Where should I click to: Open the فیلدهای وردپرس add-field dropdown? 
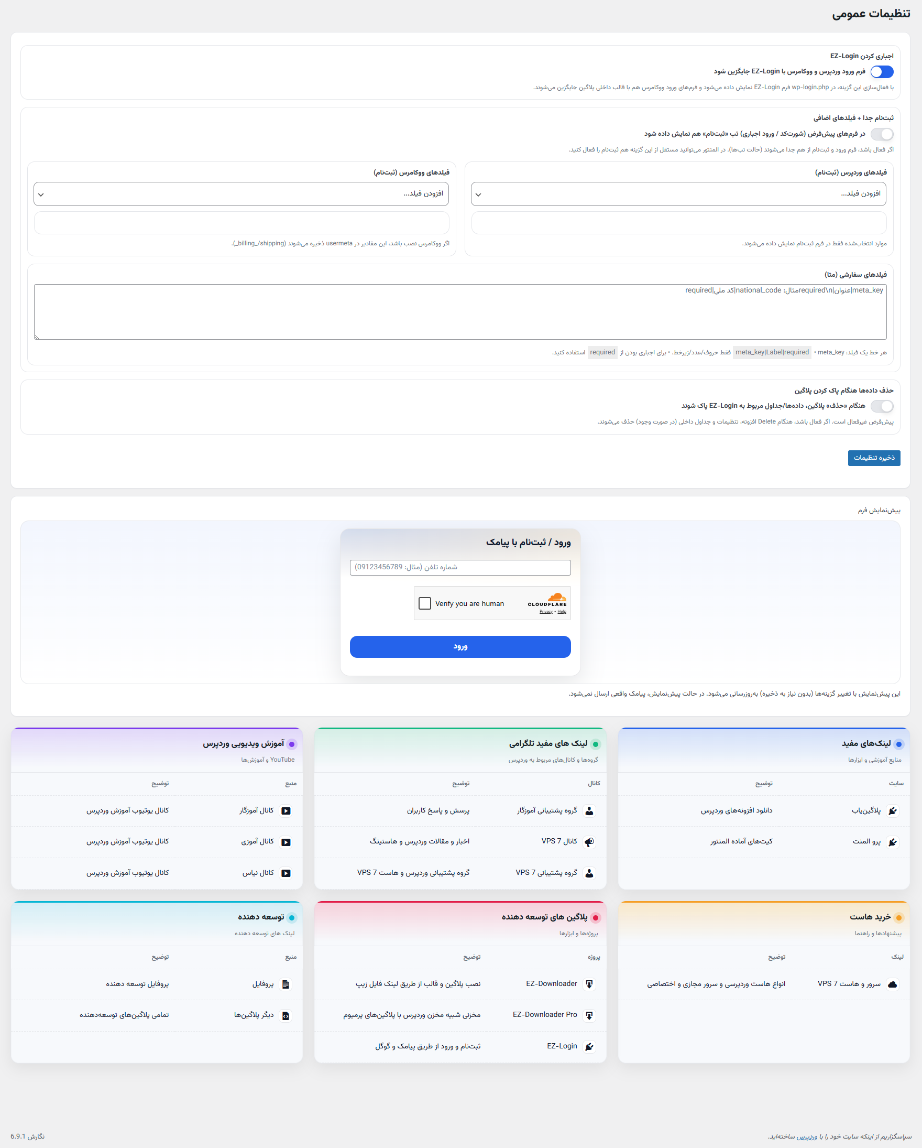click(x=678, y=194)
